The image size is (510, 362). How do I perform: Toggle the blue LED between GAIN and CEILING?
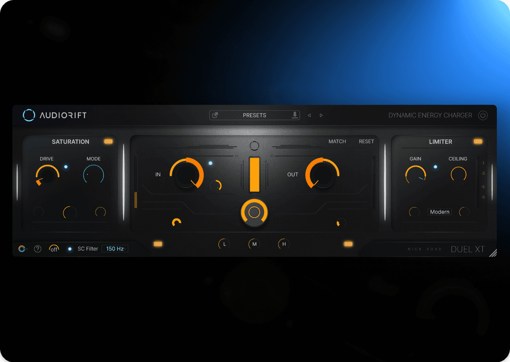coord(435,167)
